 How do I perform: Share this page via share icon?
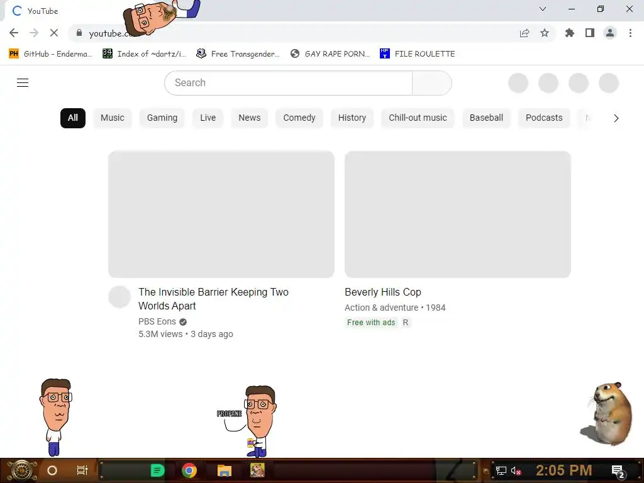pyautogui.click(x=525, y=33)
